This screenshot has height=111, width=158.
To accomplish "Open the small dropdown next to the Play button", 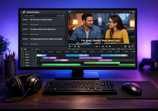I will (x=72, y=46).
